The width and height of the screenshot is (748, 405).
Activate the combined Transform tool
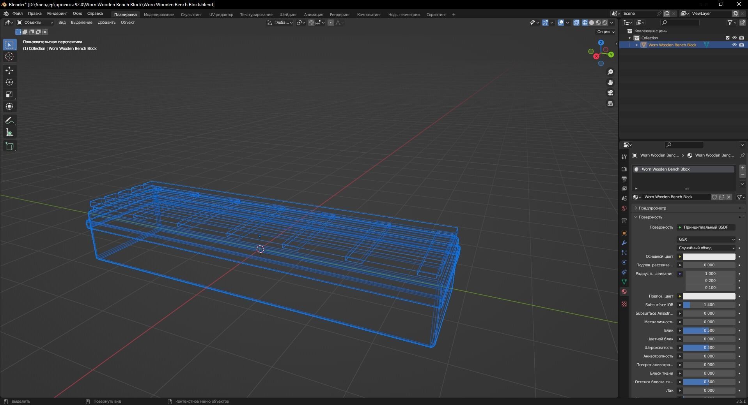[x=9, y=107]
